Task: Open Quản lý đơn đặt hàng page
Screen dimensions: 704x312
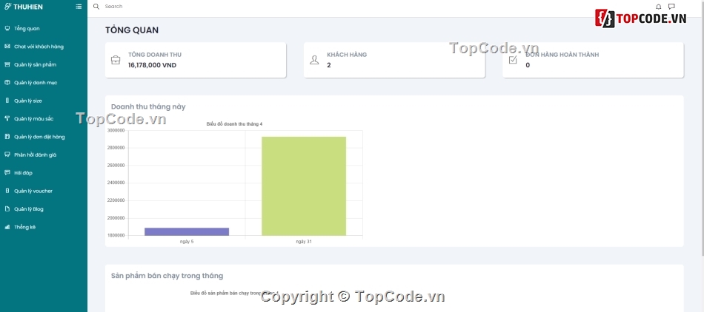Action: (39, 137)
